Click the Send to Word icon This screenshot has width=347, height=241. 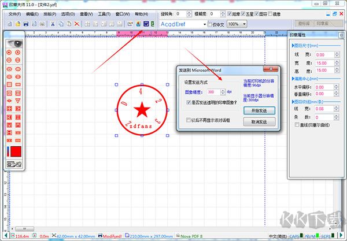point(146,24)
